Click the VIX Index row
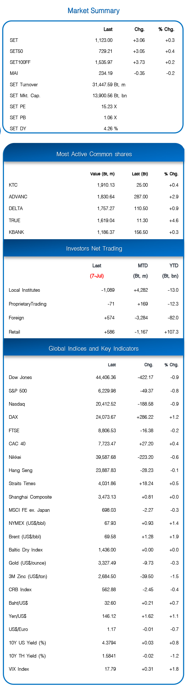 (94, 669)
